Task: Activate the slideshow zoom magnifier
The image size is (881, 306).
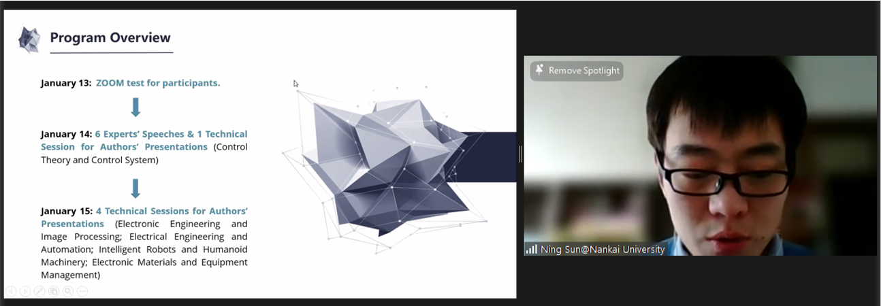Action: [68, 291]
